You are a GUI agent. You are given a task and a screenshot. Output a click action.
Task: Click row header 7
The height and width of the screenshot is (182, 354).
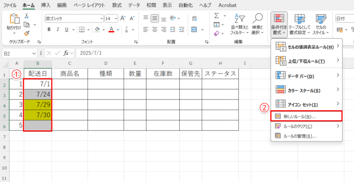(x=4, y=137)
